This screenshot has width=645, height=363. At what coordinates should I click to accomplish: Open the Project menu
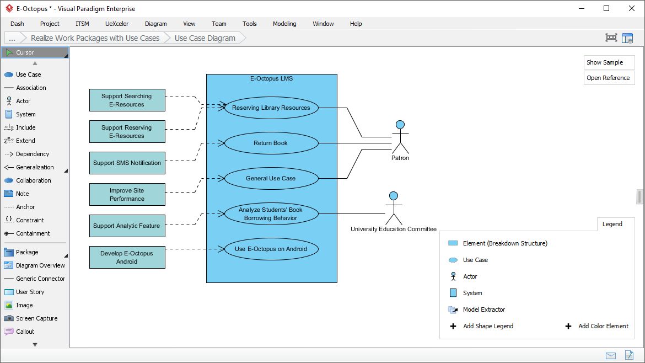coord(50,24)
